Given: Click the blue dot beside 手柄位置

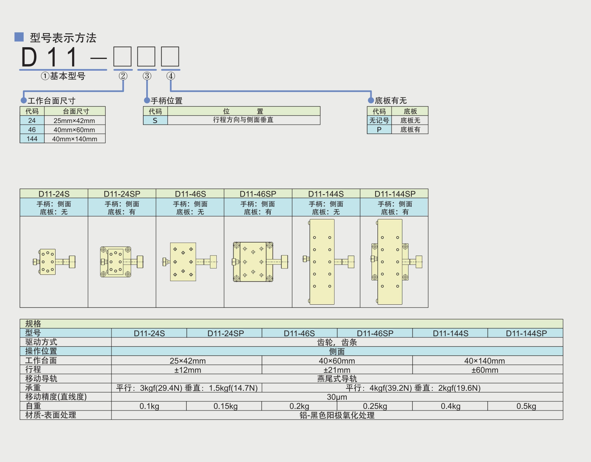Looking at the screenshot, I should click(147, 101).
